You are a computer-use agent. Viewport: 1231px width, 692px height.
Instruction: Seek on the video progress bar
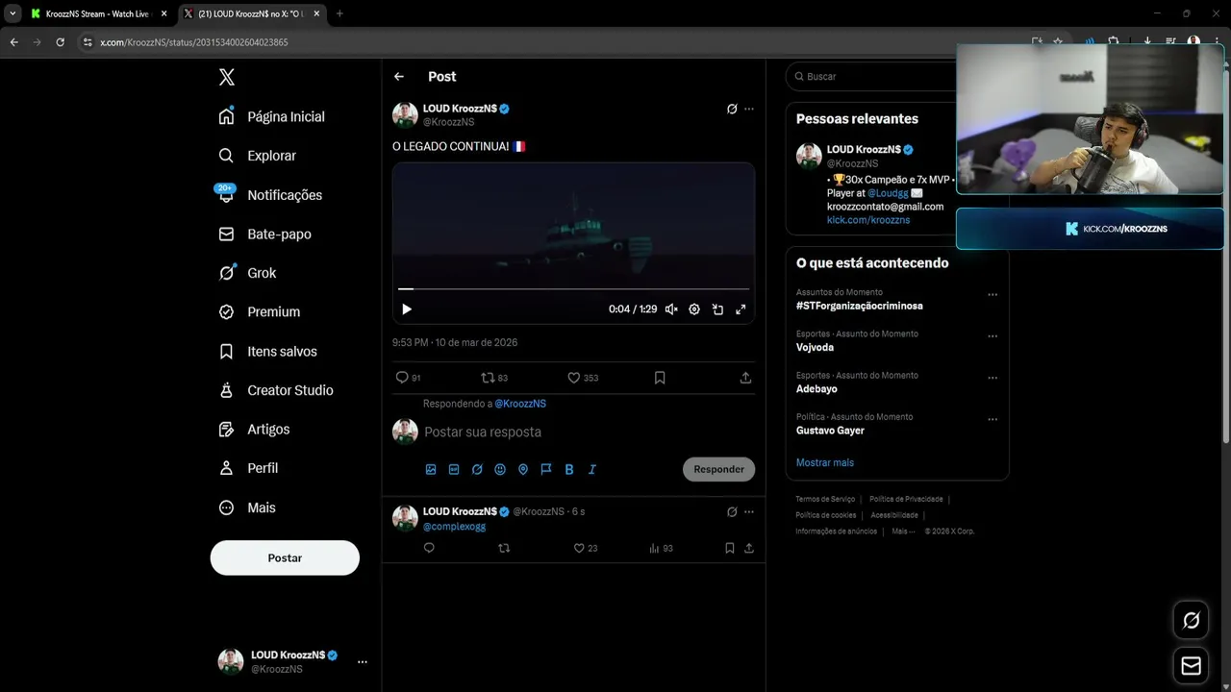coord(573,288)
